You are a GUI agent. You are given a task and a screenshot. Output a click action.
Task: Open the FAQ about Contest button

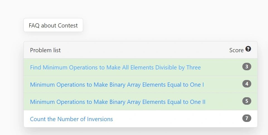[x=53, y=25]
